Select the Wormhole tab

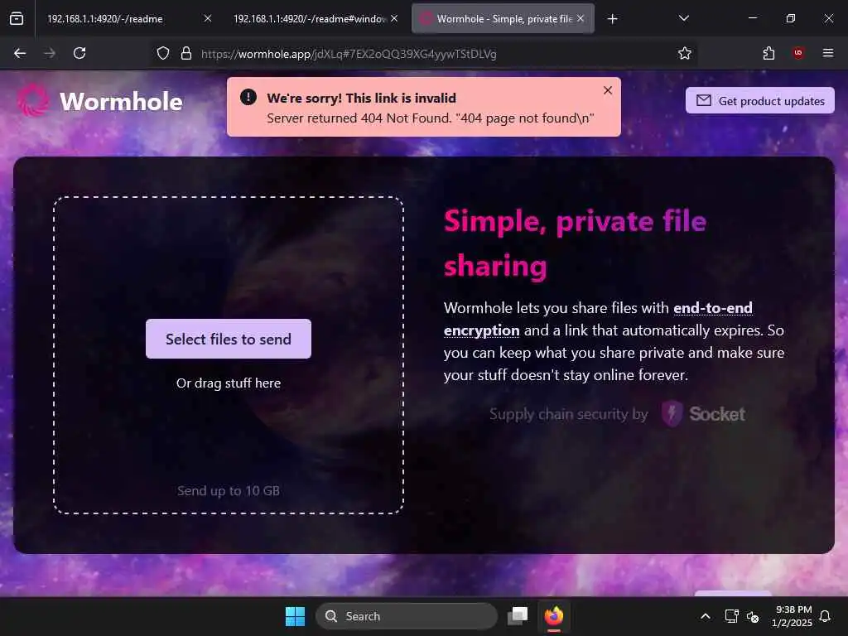click(x=504, y=18)
